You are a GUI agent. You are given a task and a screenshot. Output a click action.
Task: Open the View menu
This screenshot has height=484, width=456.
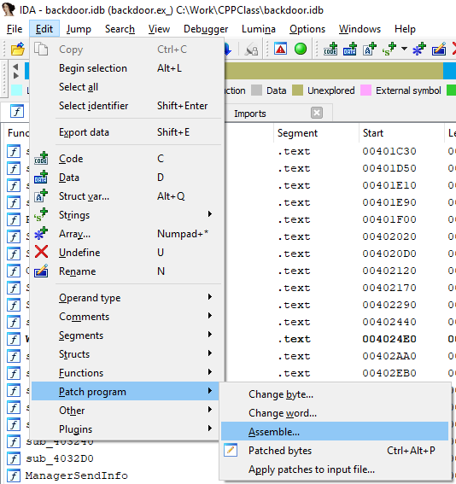click(159, 29)
